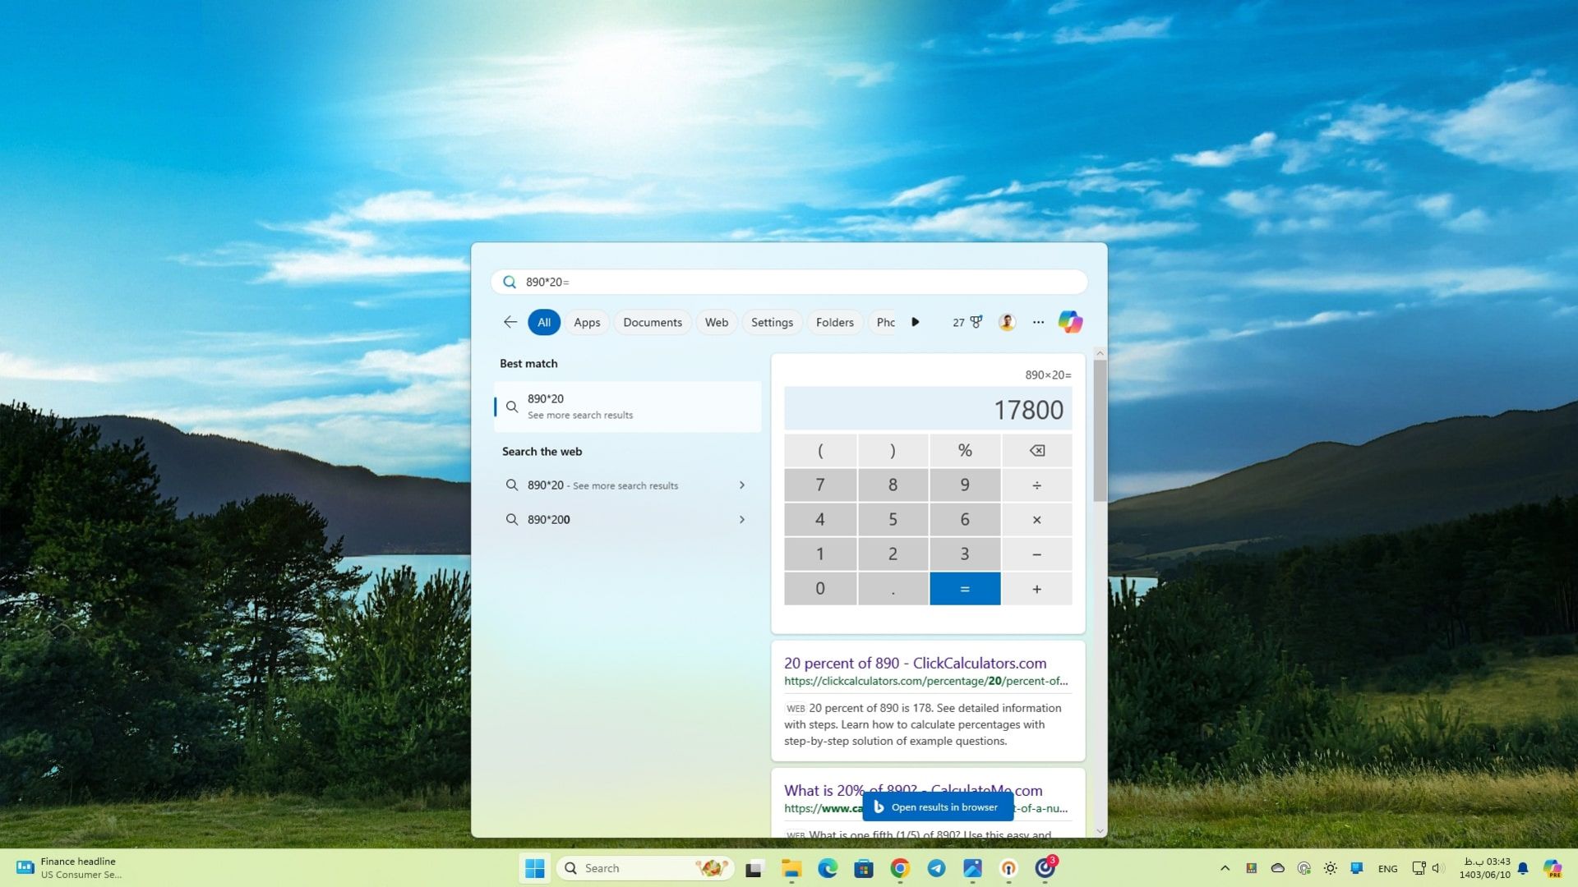Click the division operator button

point(1035,484)
